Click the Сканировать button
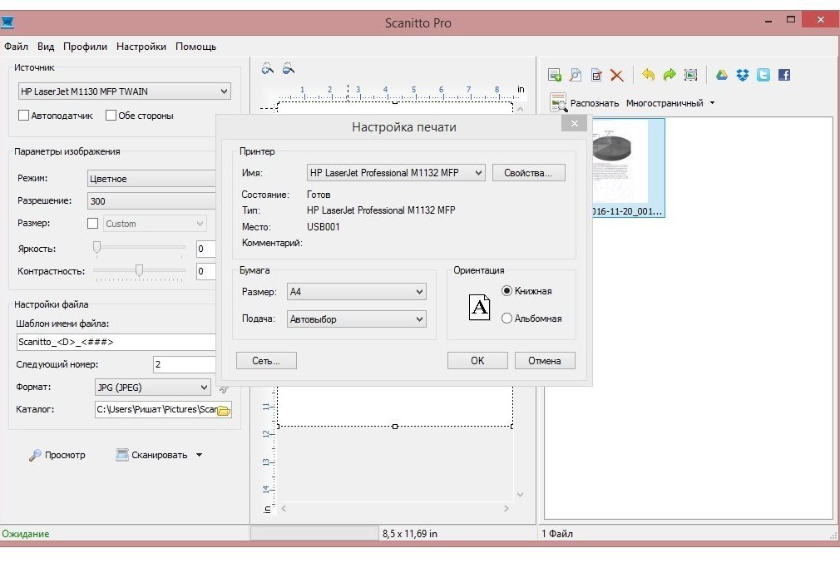 pyautogui.click(x=152, y=455)
